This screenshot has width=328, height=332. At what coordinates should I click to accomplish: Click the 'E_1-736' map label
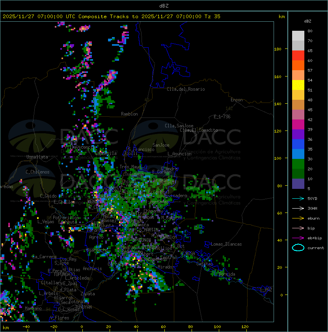point(222,117)
